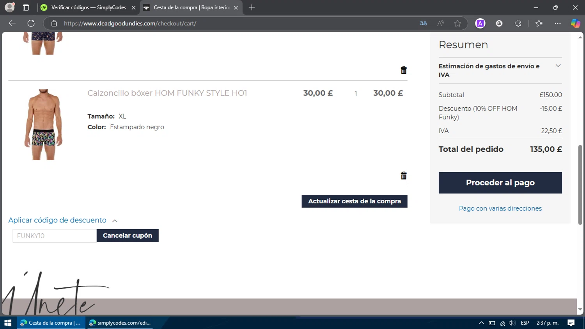Click Cancelar cupón button
The width and height of the screenshot is (585, 329).
coord(128,235)
